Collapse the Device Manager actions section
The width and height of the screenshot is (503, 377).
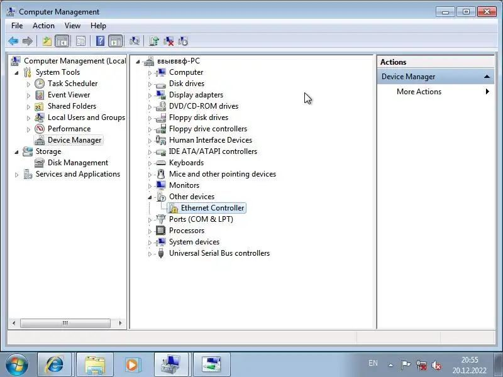[x=487, y=77]
